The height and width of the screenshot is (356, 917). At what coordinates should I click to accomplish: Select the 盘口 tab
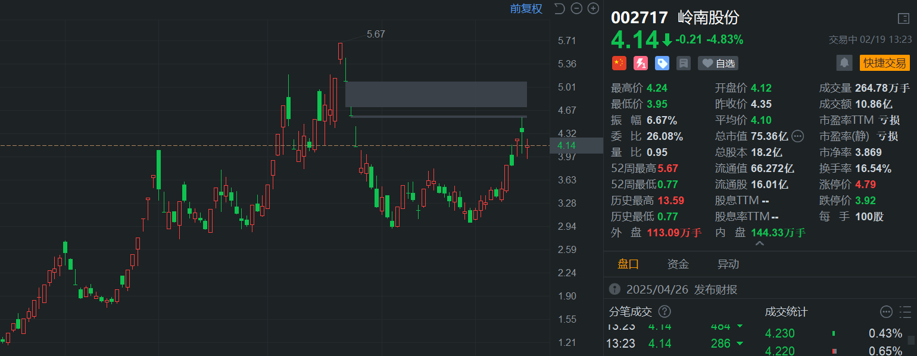[x=628, y=264]
